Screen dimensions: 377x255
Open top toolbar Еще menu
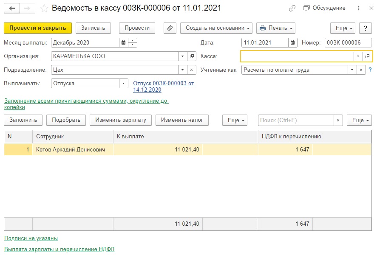[x=343, y=28]
